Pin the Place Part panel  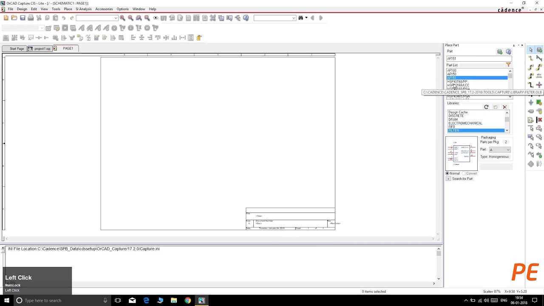click(x=513, y=45)
